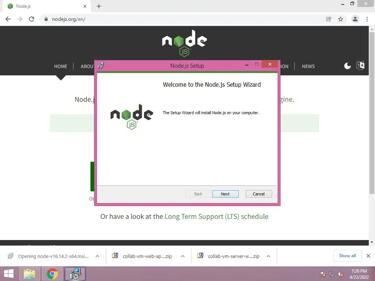Open File Explorer from the taskbar
Viewport: 375px width, 281px height.
click(x=29, y=274)
